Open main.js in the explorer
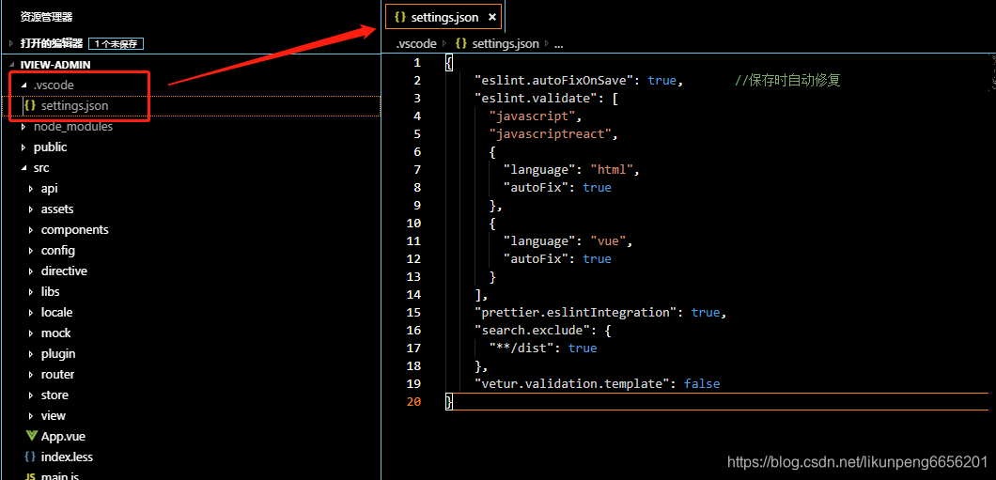The width and height of the screenshot is (996, 480). click(60, 476)
